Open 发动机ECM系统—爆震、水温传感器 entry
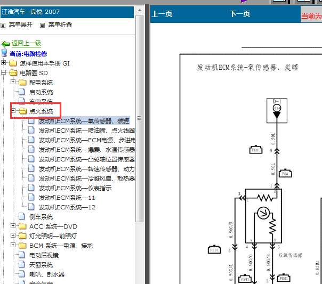322x284 pixels. point(87,150)
